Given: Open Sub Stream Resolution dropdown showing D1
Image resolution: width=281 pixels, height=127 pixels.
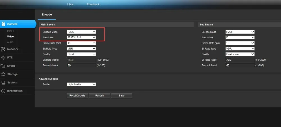Looking at the screenshot, I should point(240,37).
